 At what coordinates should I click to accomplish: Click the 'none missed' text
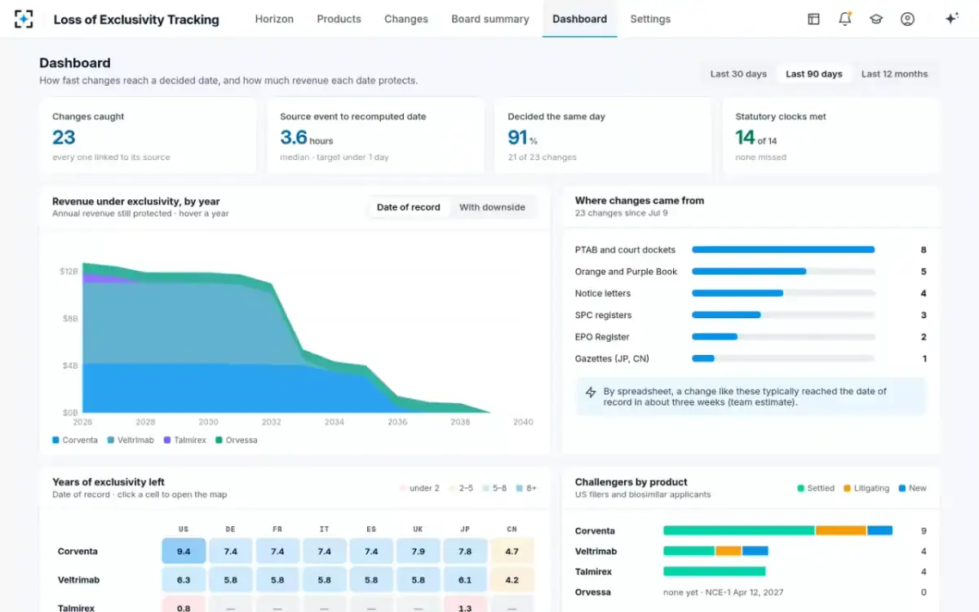tap(760, 157)
